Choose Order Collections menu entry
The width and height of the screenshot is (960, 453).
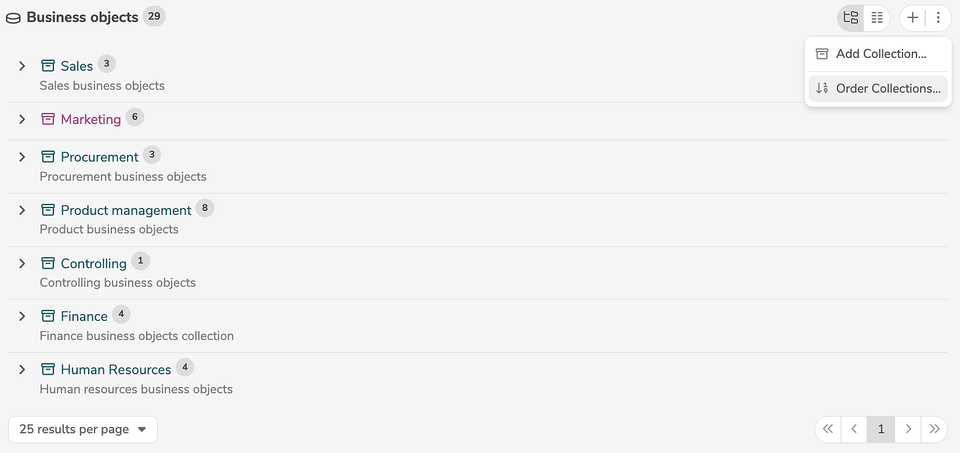click(x=888, y=89)
